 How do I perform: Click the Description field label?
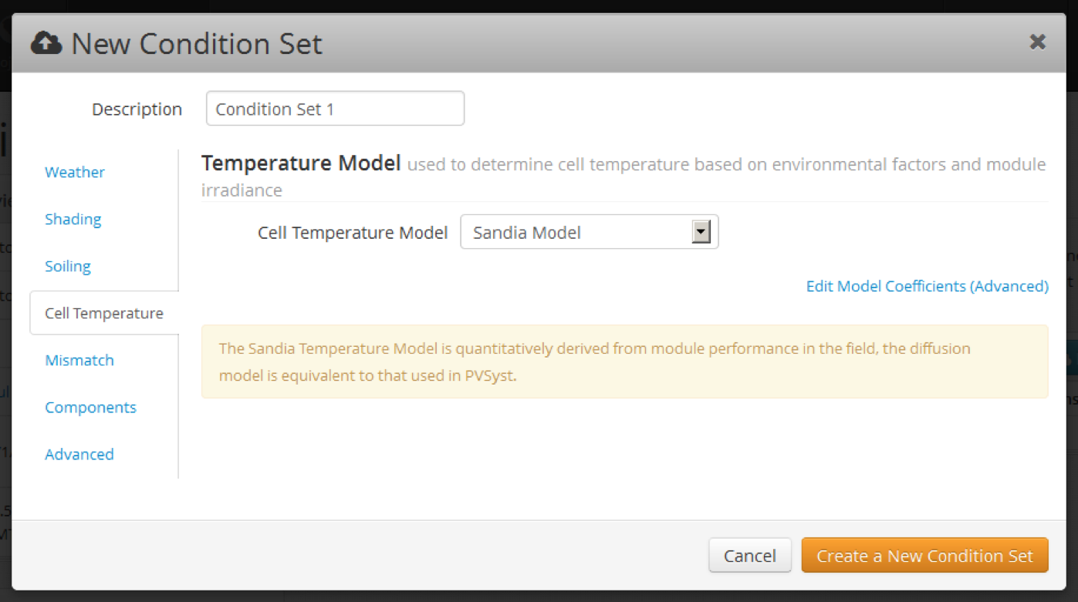tap(137, 109)
